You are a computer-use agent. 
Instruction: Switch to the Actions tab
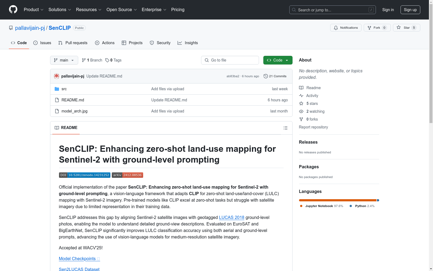coord(105,43)
